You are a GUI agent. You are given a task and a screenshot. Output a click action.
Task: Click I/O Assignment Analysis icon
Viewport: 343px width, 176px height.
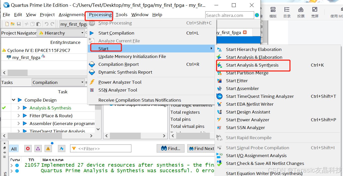219,155
